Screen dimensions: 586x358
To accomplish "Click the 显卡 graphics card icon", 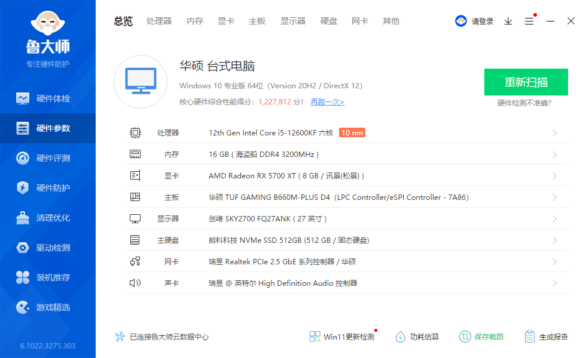I will pos(135,175).
